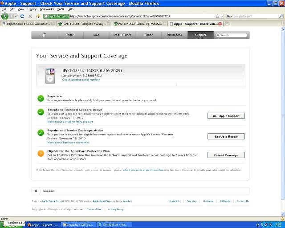285x228 pixels.
Task: Expand the address bar history dropdown arrow
Action: click(222, 16)
